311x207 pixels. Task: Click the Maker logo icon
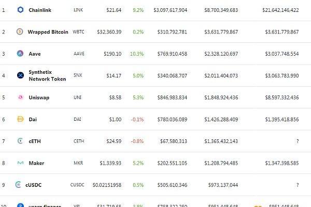(x=20, y=163)
